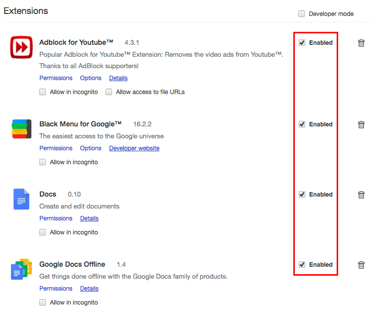Click the Adblock for Youtube extension icon
Viewport: 375px width, 315px height.
click(x=21, y=47)
